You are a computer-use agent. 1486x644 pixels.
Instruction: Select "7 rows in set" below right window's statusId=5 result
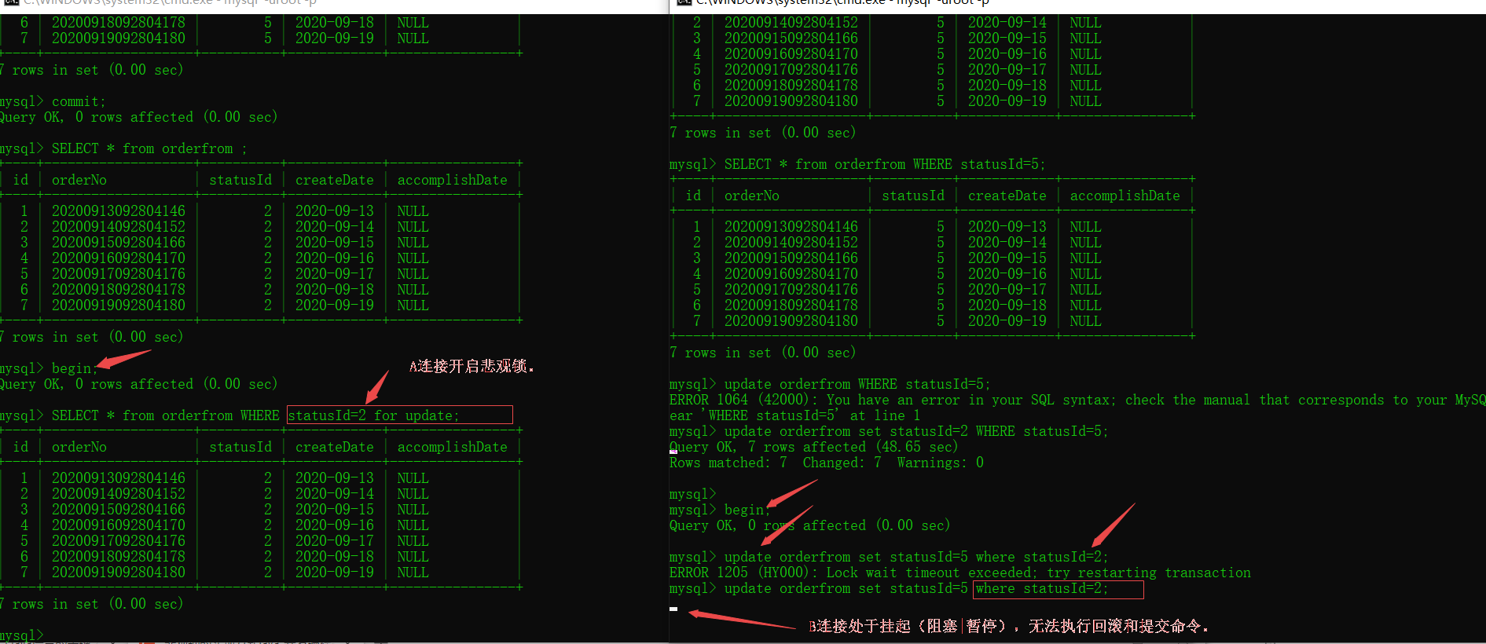point(762,353)
